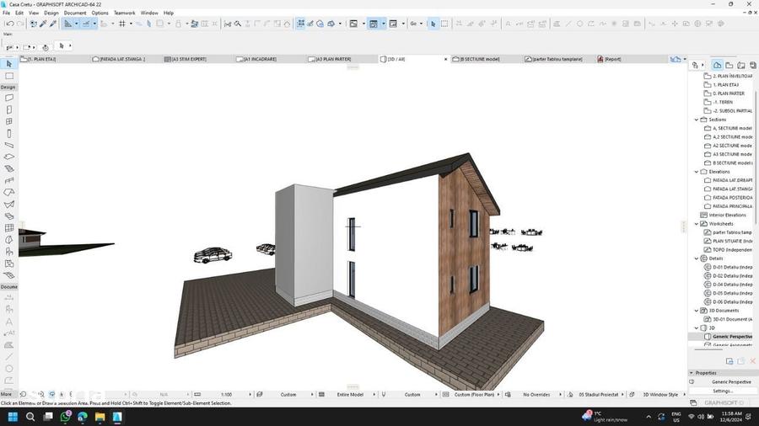Open the Entire Model dropdown
Screen dimensions: 759x426
[x=349, y=395]
